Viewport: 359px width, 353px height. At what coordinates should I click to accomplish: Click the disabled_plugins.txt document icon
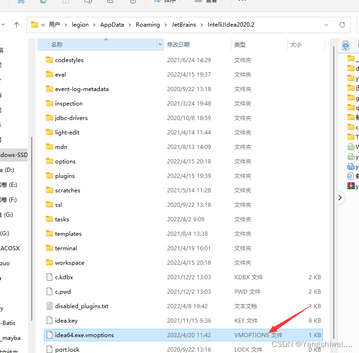[x=49, y=306]
